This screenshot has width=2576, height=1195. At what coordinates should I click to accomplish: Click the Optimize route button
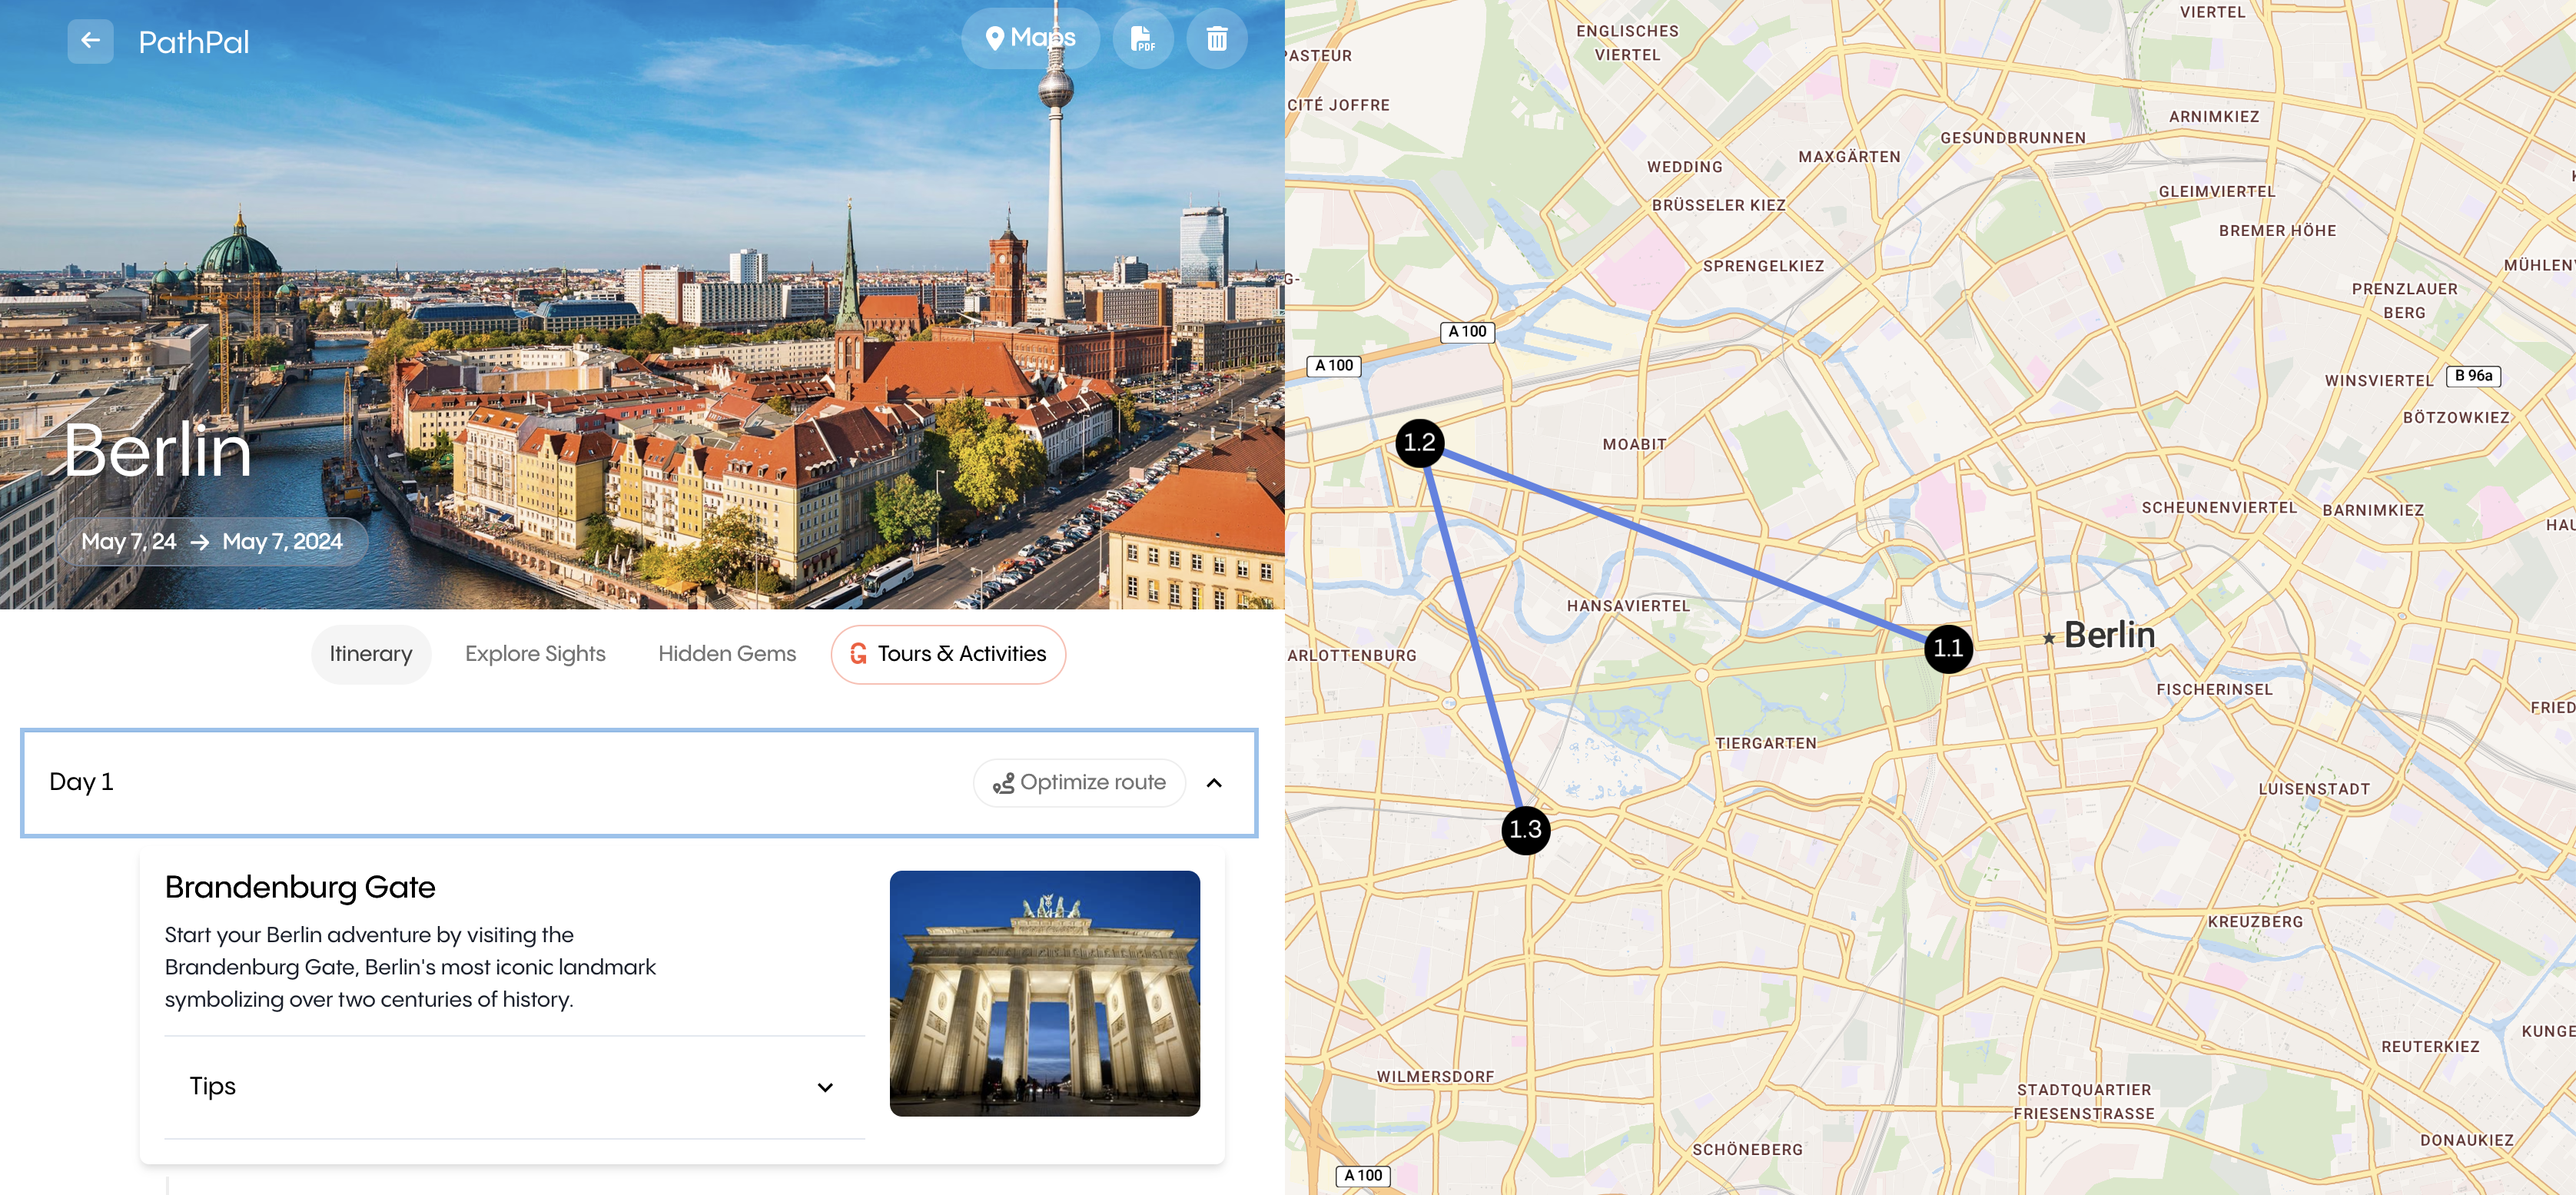coord(1079,782)
